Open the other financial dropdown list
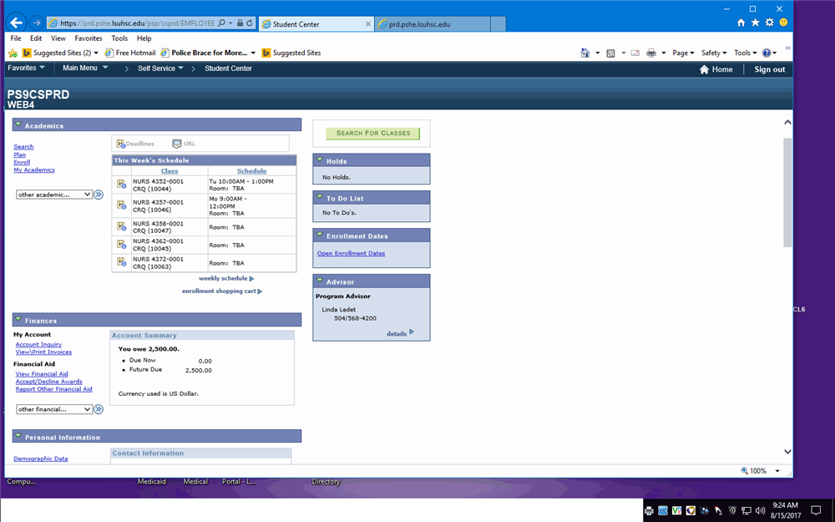 coord(54,409)
